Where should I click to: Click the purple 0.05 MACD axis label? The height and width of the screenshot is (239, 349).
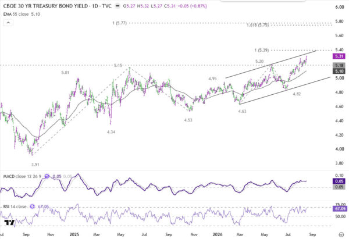339,181
